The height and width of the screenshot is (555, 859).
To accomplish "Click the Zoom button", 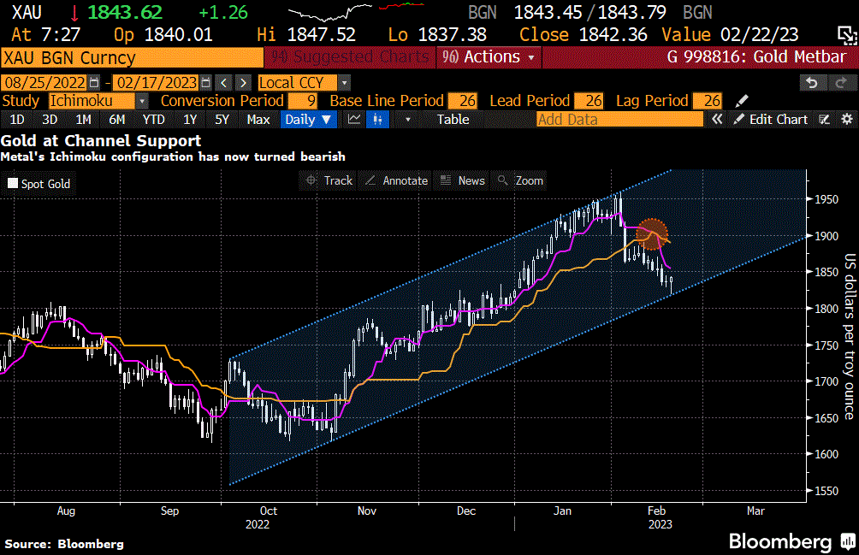I will click(x=520, y=180).
